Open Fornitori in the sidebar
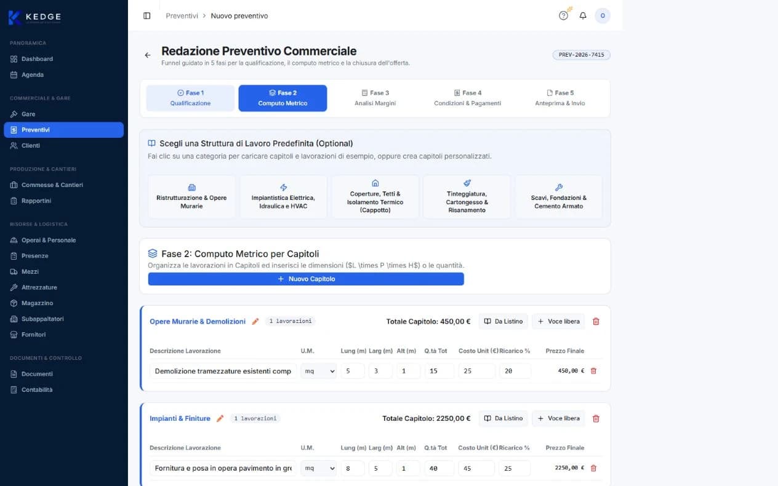Viewport: 778px width, 486px height. point(64,335)
